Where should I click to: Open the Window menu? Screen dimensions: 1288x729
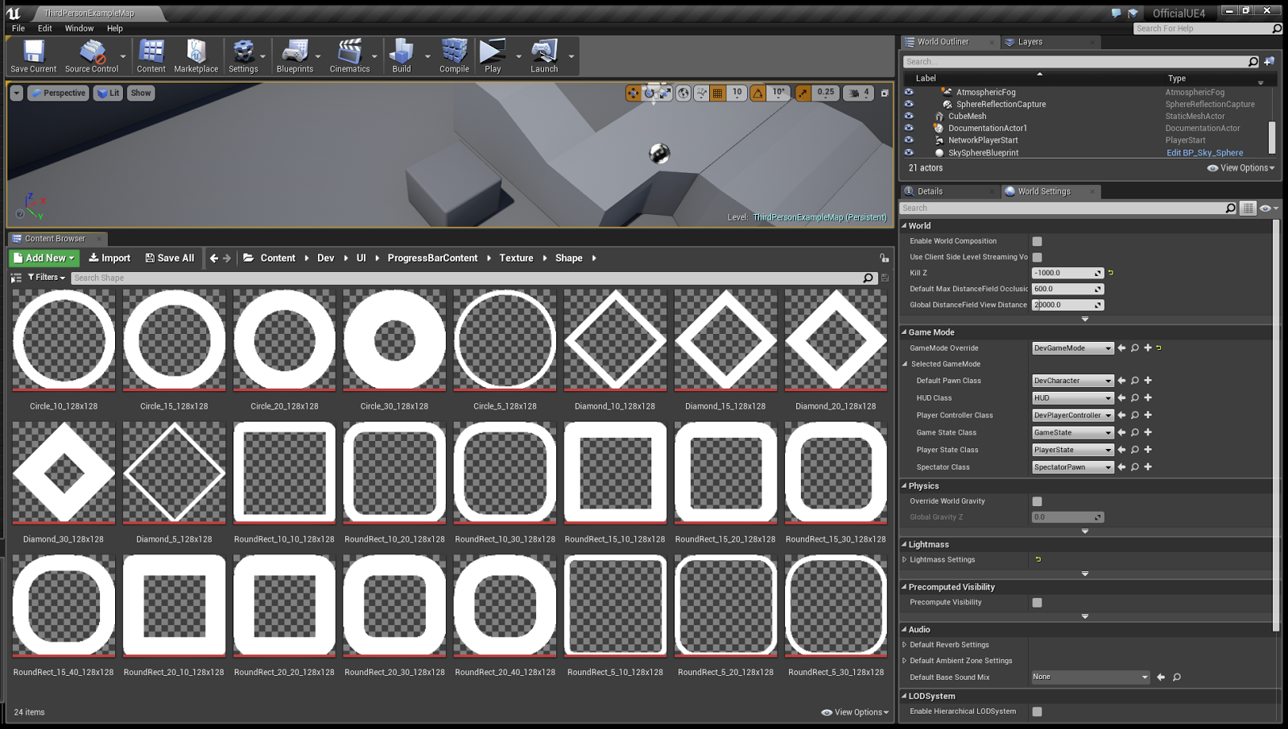79,27
